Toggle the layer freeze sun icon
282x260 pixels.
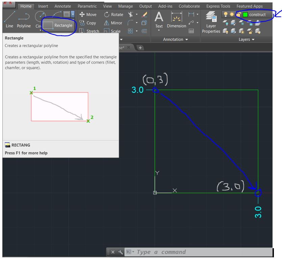point(232,15)
